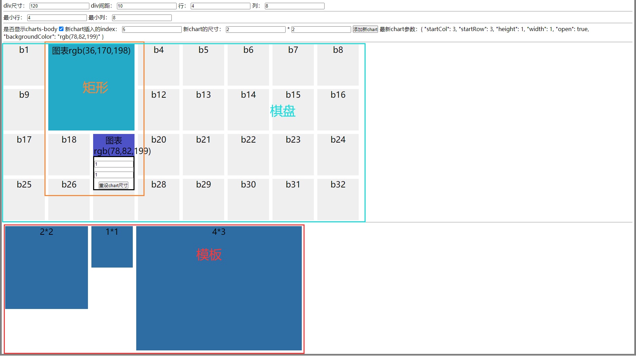Click grid cell b1
Screen dimensions: 636x358
click(x=24, y=65)
